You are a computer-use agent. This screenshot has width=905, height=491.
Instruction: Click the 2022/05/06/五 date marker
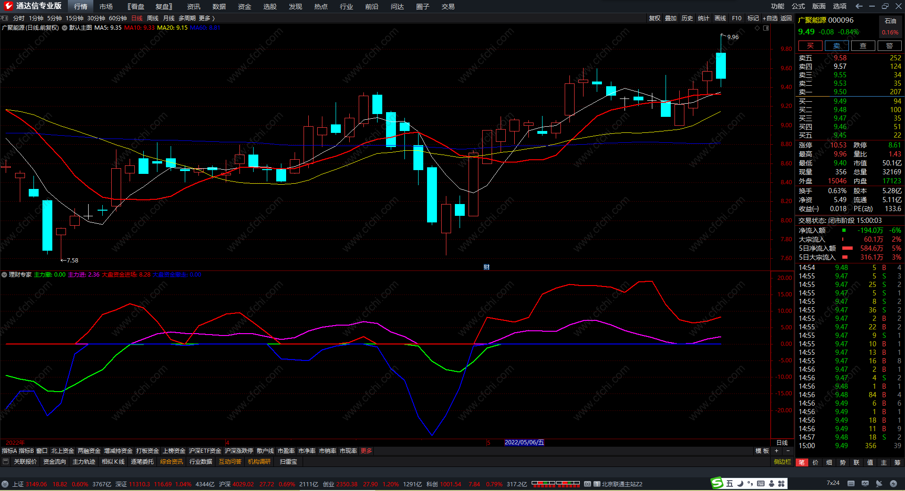point(524,442)
